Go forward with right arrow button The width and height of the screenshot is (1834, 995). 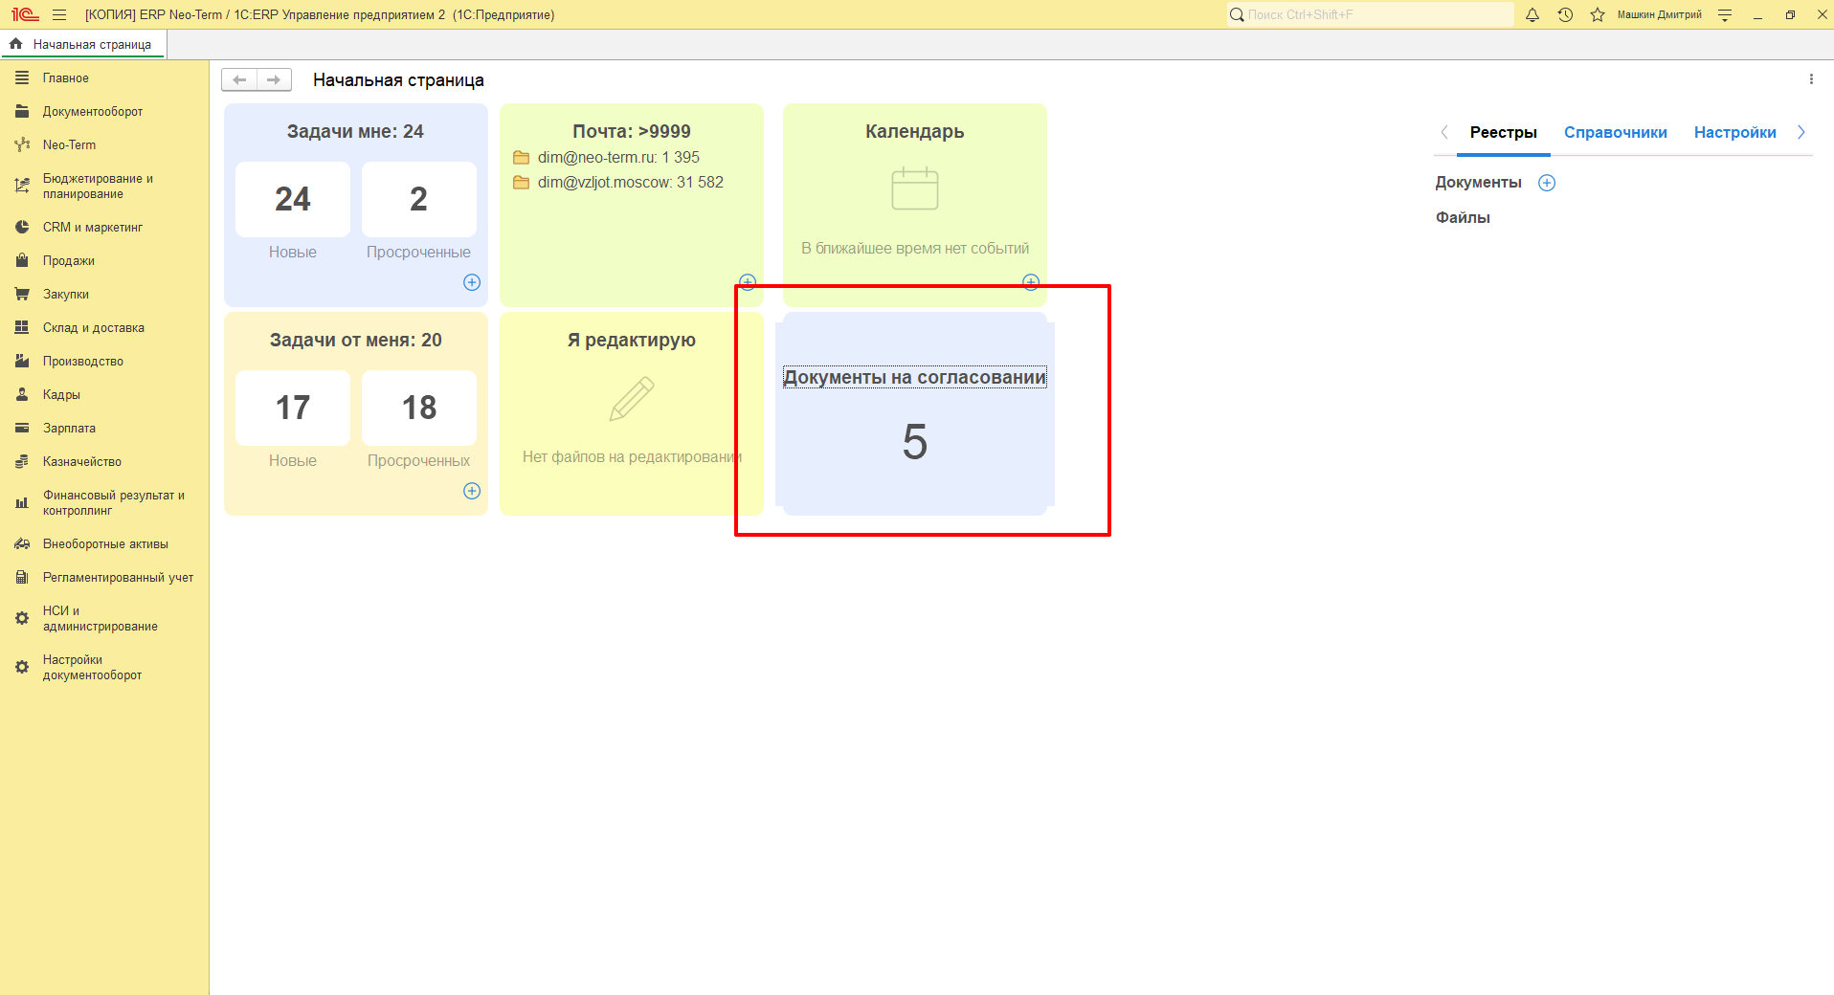[x=274, y=80]
